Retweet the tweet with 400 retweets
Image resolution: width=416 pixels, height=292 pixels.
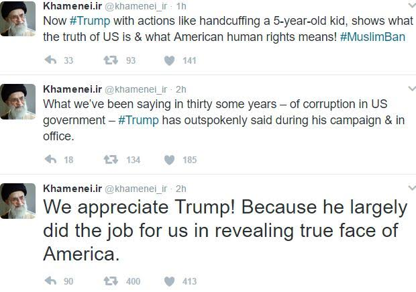111,281
